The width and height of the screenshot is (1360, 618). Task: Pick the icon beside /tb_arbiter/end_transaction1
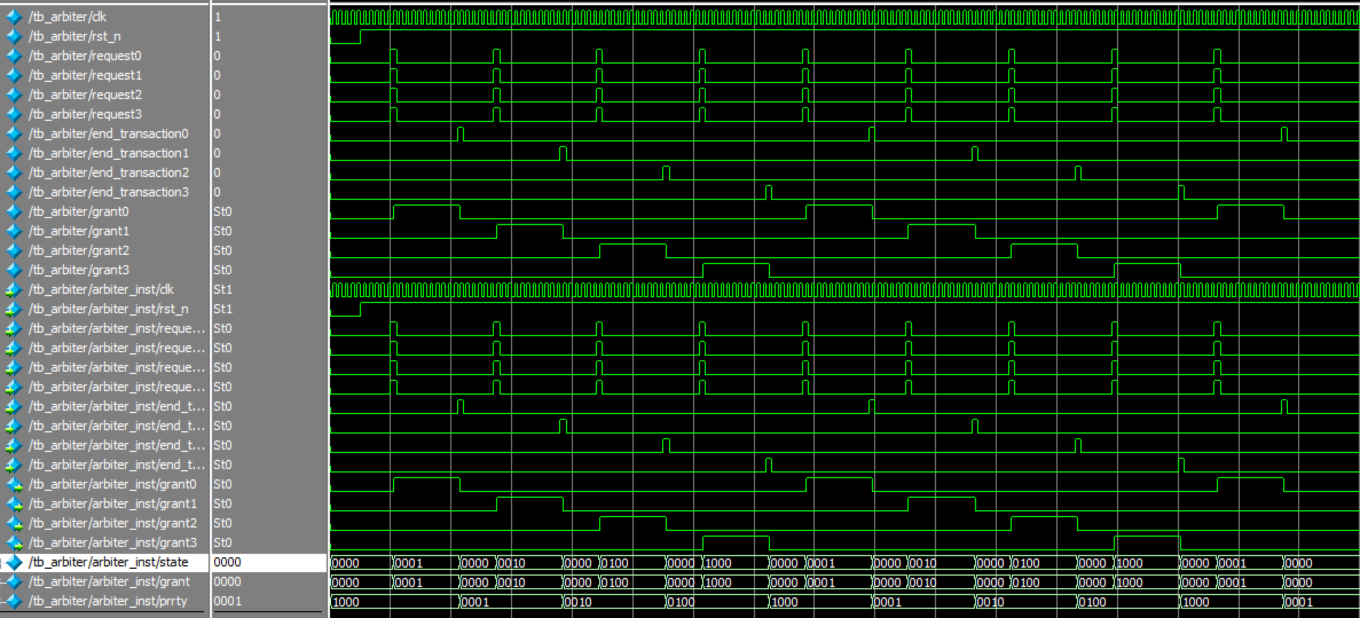pyautogui.click(x=14, y=153)
